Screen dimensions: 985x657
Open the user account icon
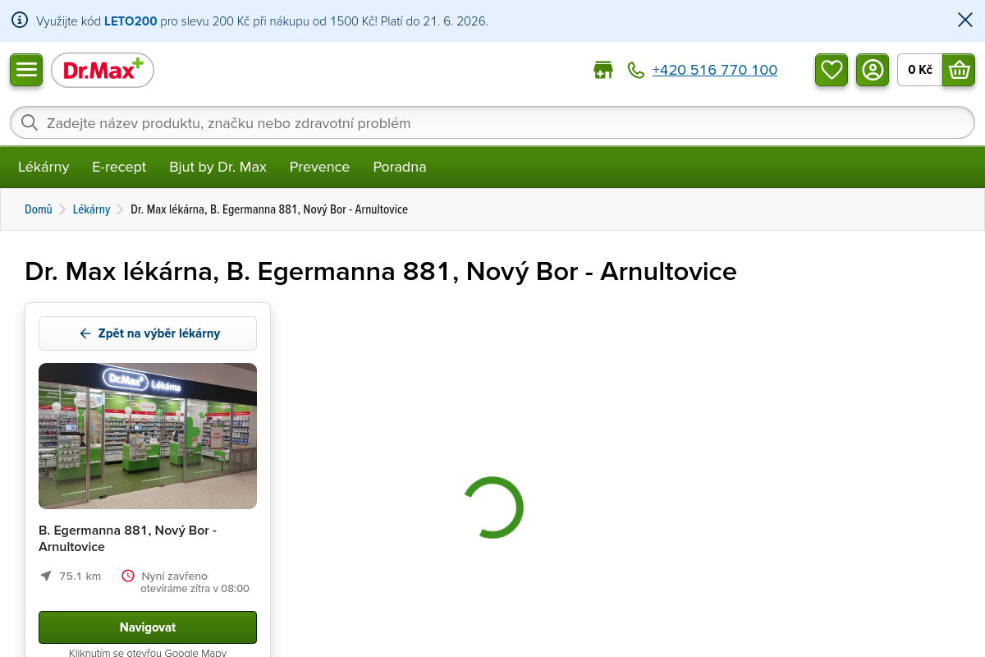click(873, 70)
